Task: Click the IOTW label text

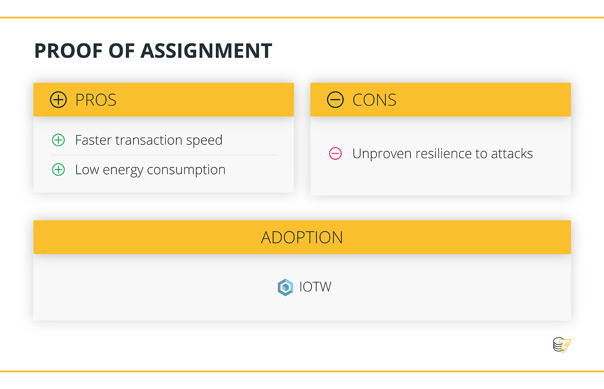Action: [x=315, y=287]
